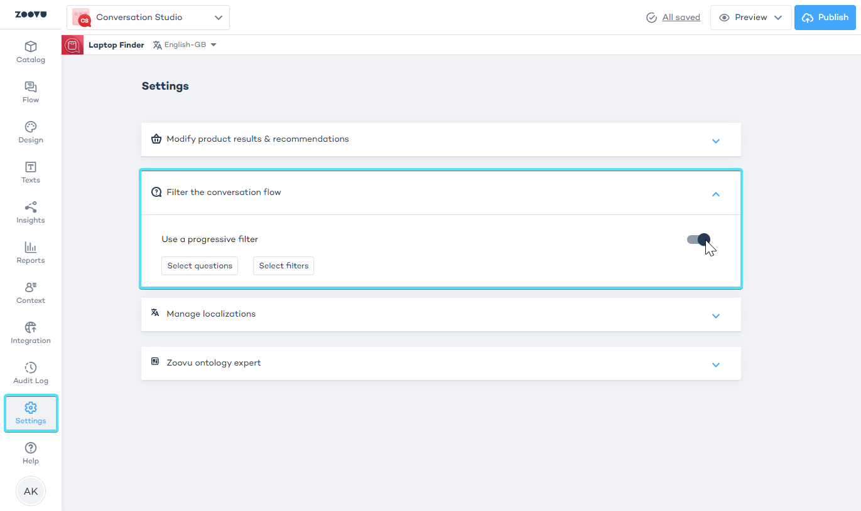Open the AK user avatar

pos(30,491)
